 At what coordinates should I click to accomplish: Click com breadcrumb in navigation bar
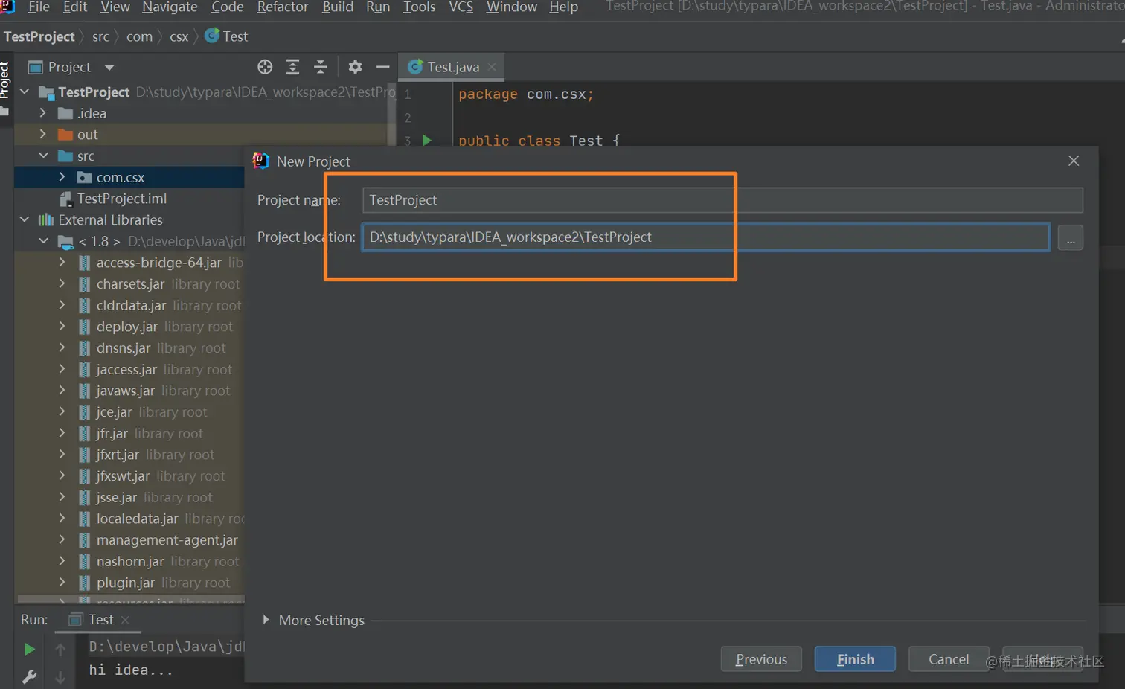(139, 36)
